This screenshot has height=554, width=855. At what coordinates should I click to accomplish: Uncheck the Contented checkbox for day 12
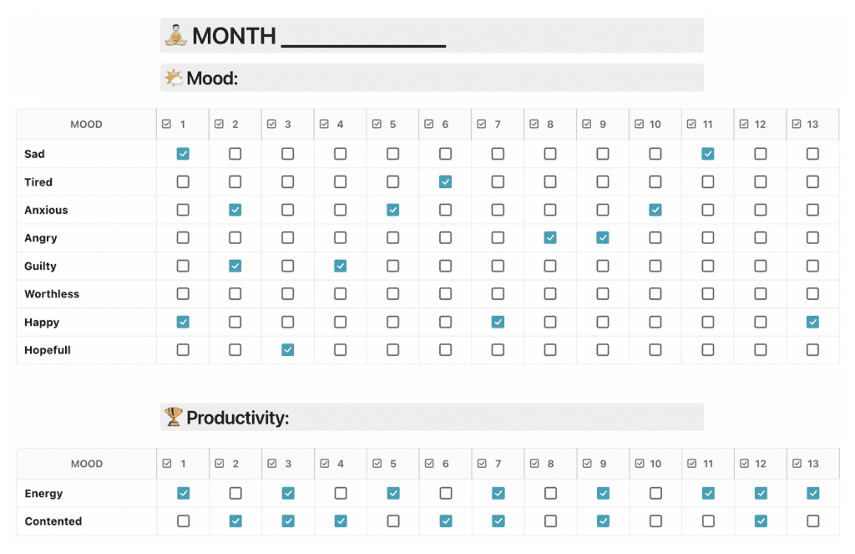761,521
